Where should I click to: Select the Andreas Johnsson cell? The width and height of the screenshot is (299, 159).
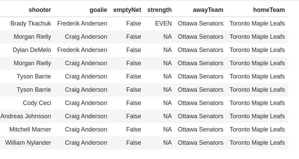click(26, 116)
